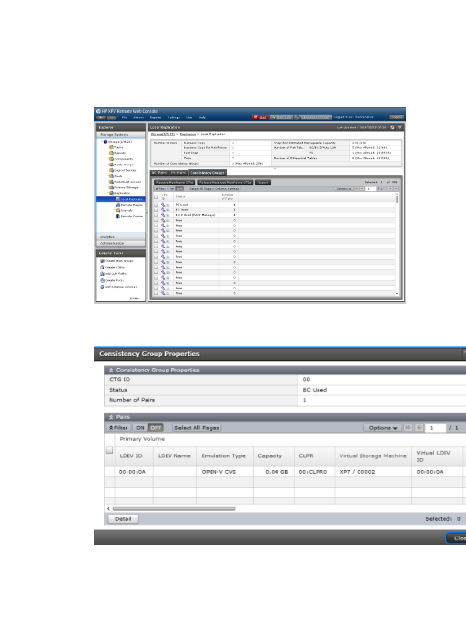This screenshot has width=466, height=620.
Task: Check the box for the BC Used row (CTG 01)
Action: tap(156, 210)
